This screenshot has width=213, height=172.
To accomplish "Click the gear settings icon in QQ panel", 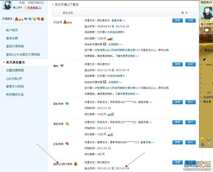I will click(x=209, y=144).
